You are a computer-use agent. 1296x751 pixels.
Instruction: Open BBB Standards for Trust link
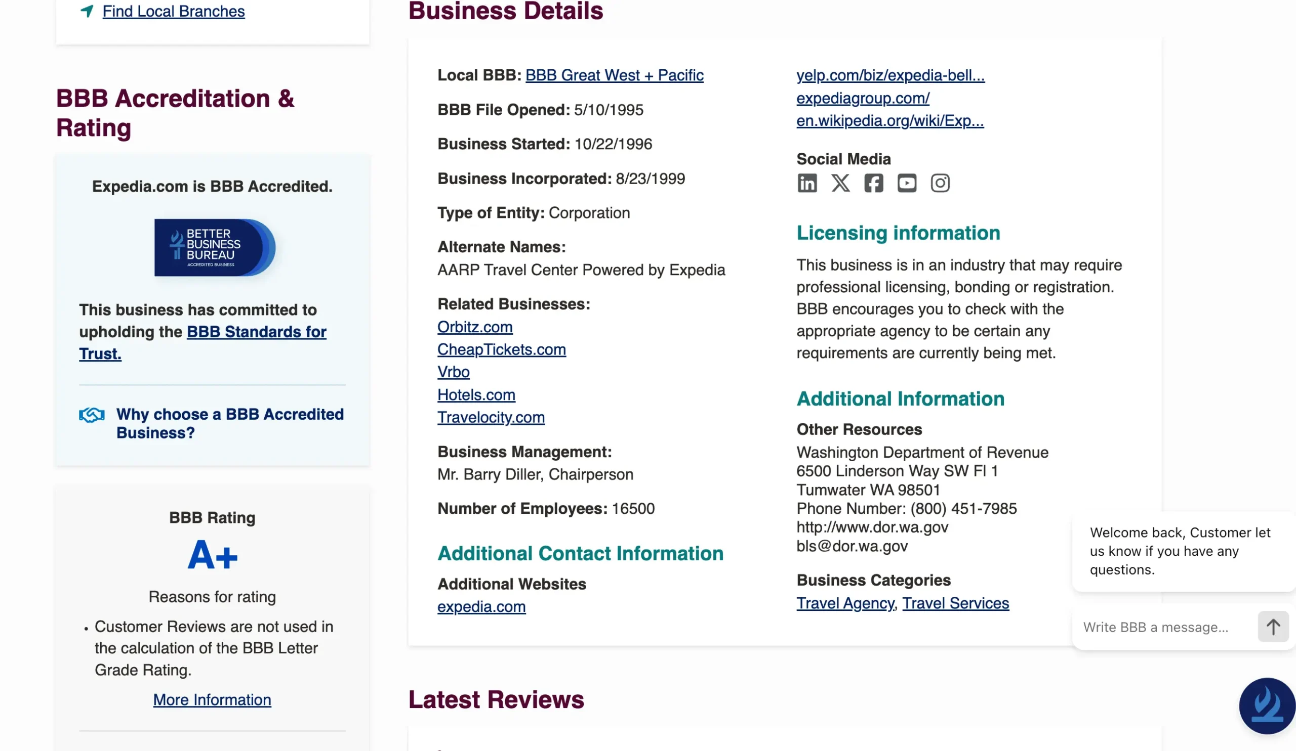(x=202, y=342)
